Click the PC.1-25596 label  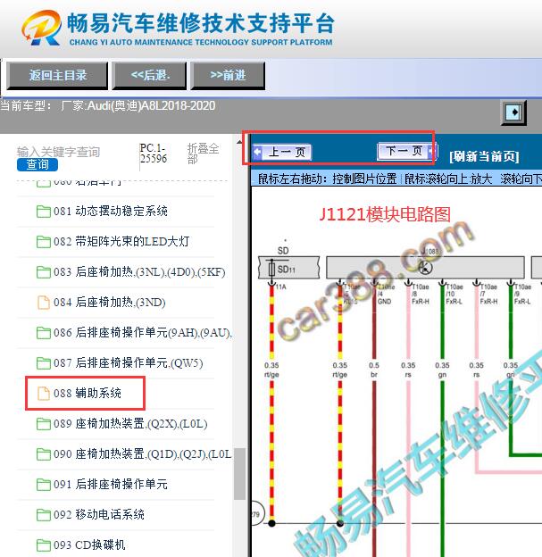pos(154,154)
